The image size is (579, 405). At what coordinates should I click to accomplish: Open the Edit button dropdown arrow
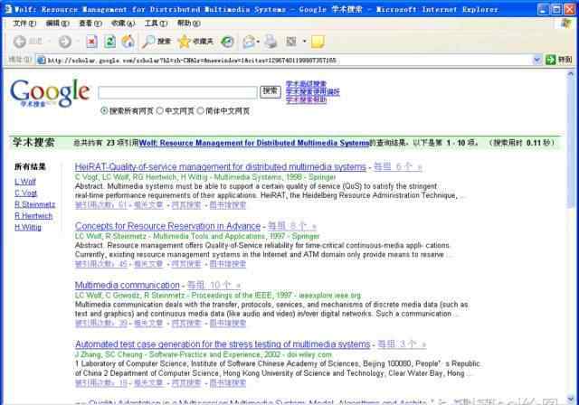click(304, 42)
